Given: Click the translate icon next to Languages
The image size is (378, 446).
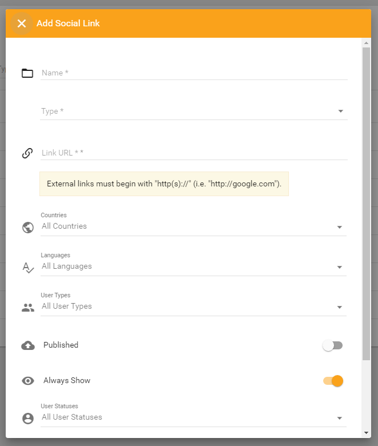Looking at the screenshot, I should [27, 268].
